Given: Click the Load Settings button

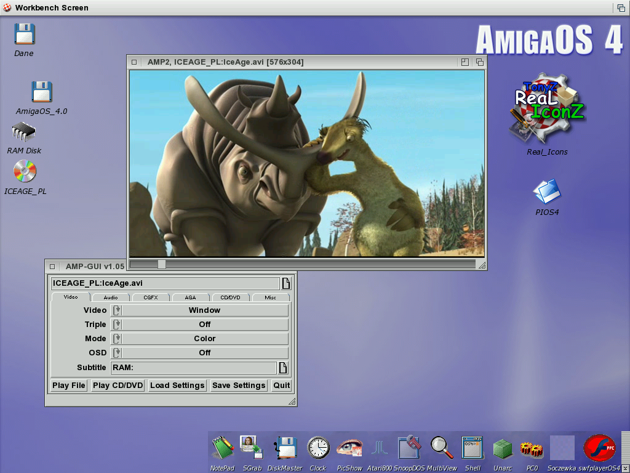Looking at the screenshot, I should [x=177, y=386].
